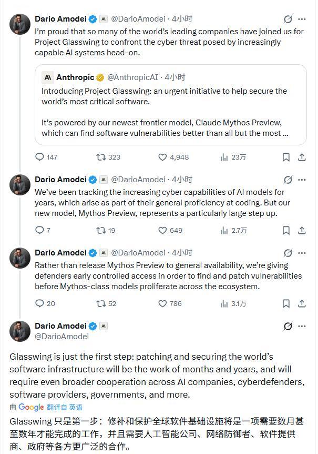The width and height of the screenshot is (318, 454).
Task: Like the tweet with 649 likes
Action: (x=163, y=230)
